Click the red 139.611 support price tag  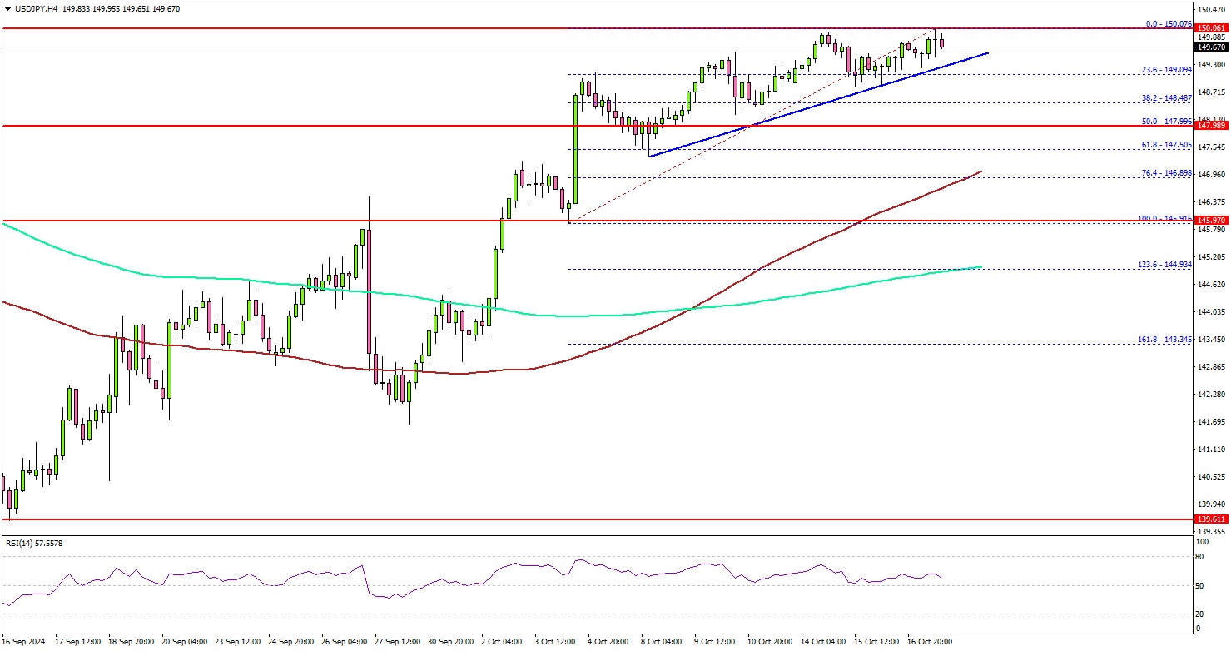1210,519
